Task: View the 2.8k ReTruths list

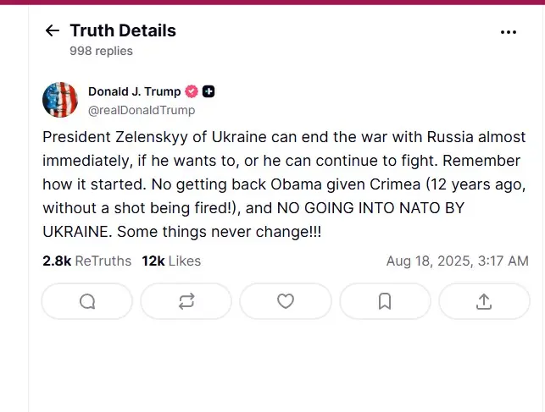Action: [x=86, y=261]
